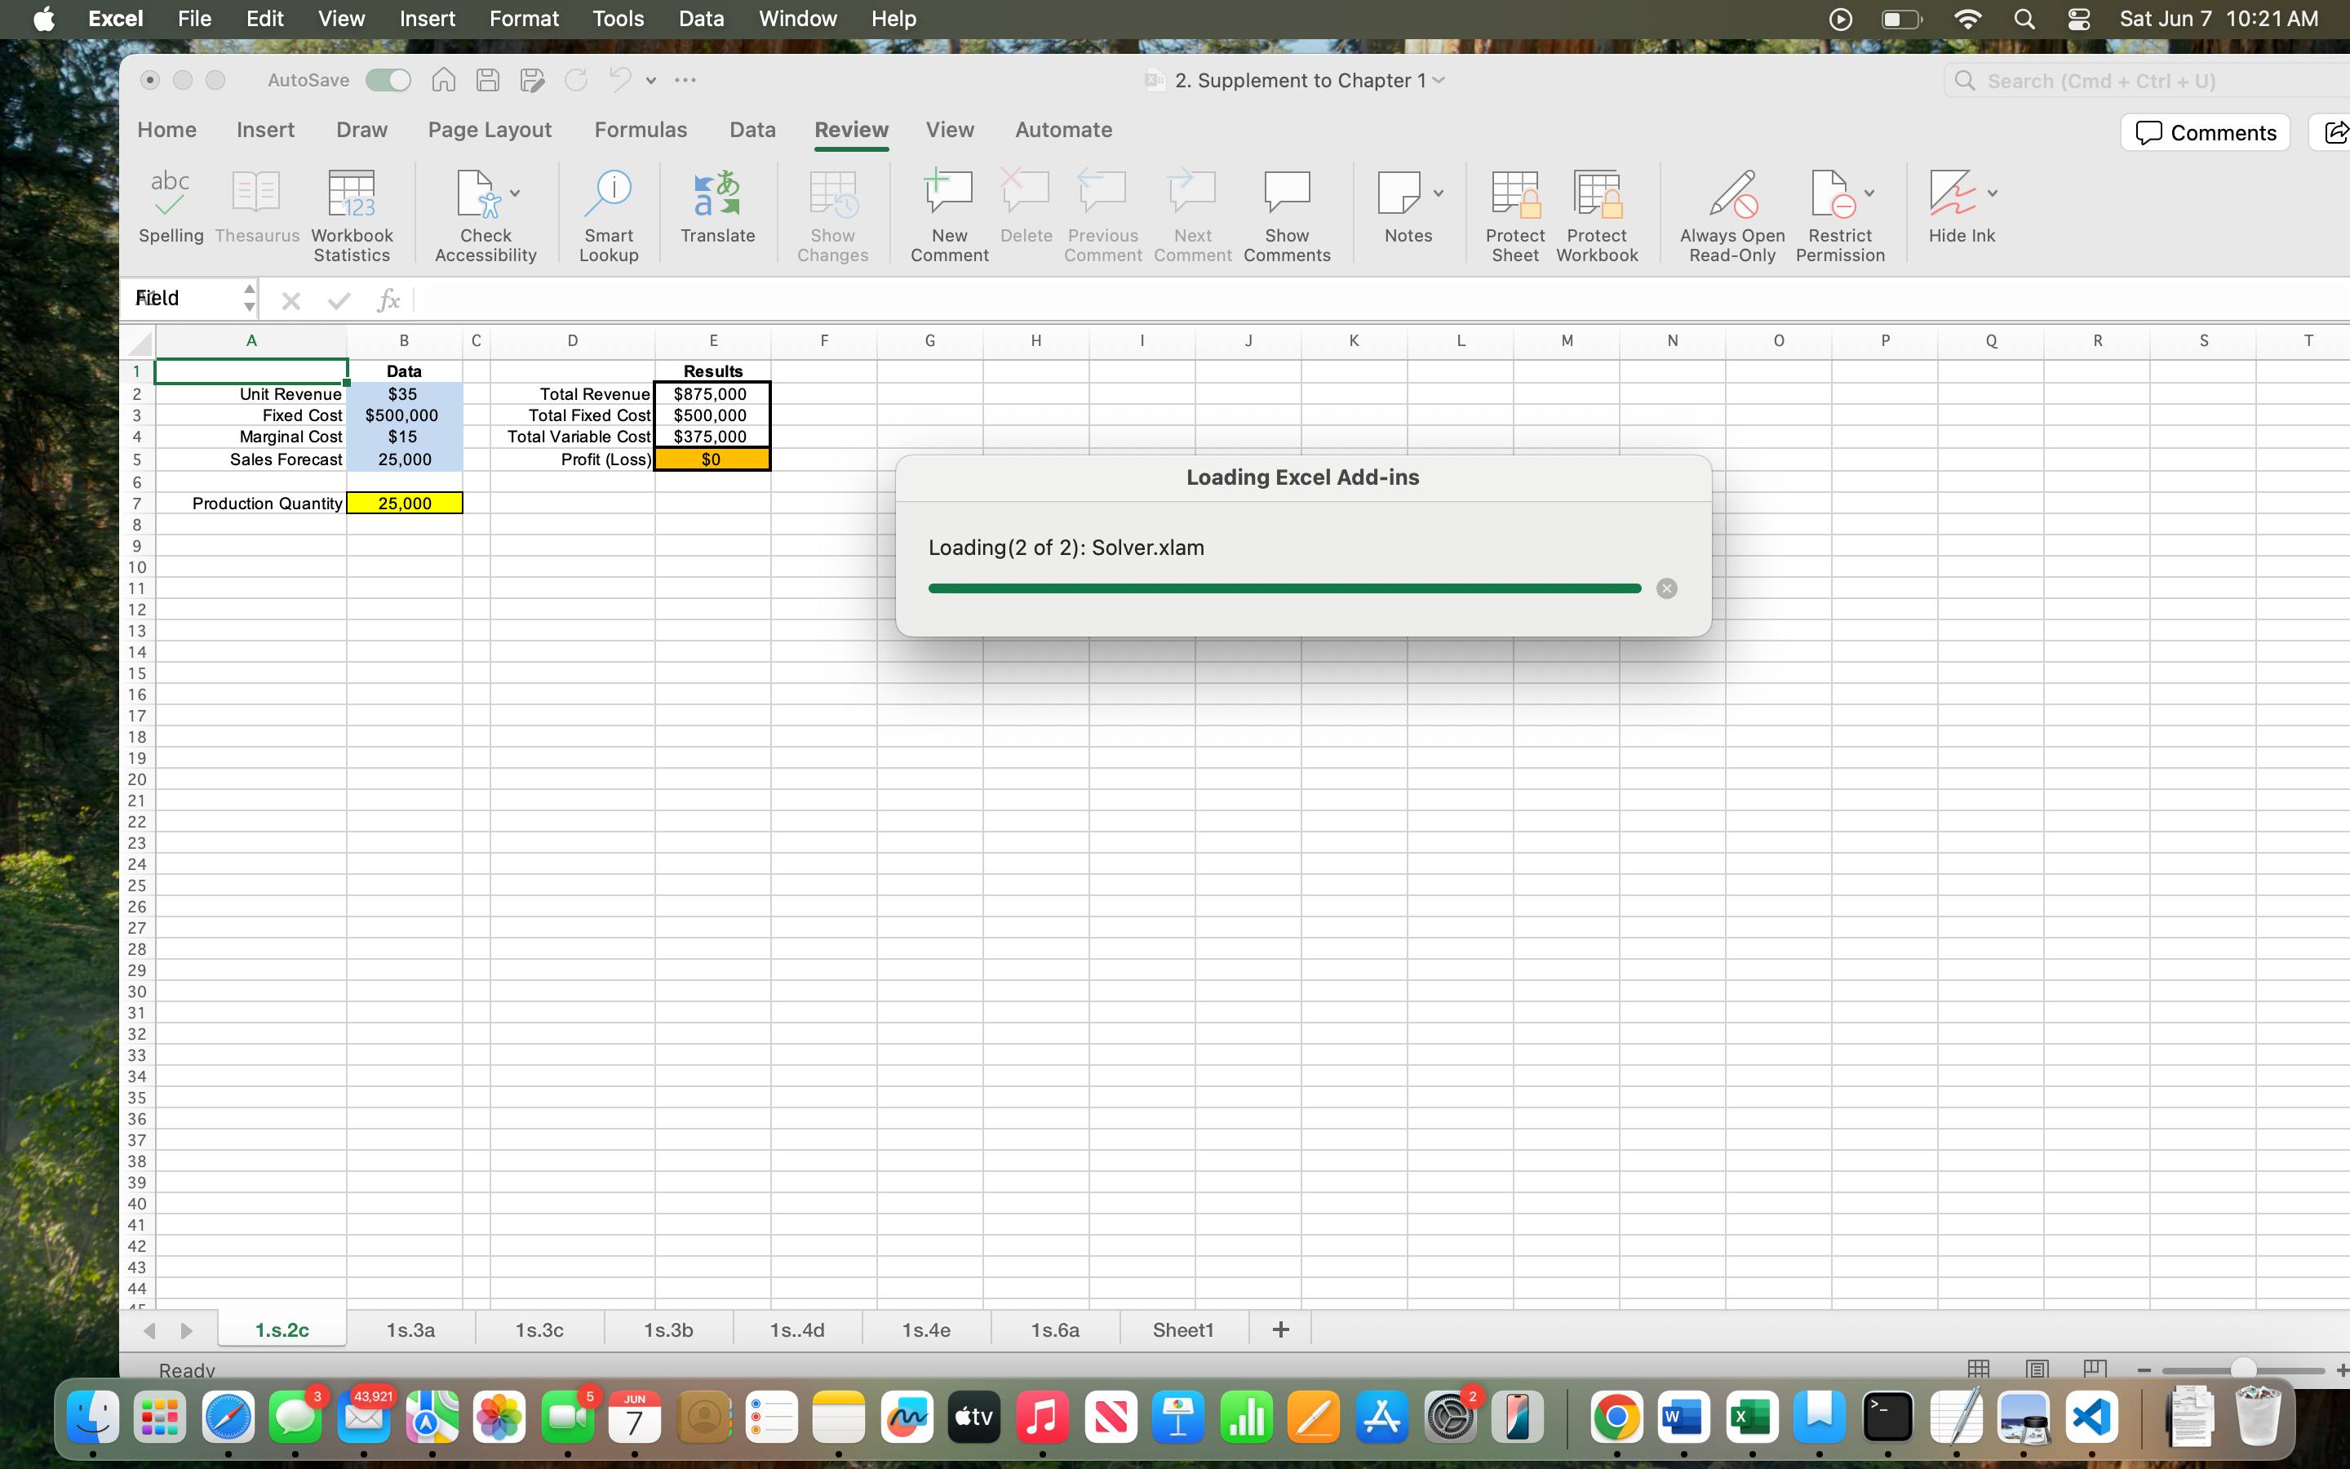
Task: Open Smart Lookup
Action: [609, 209]
